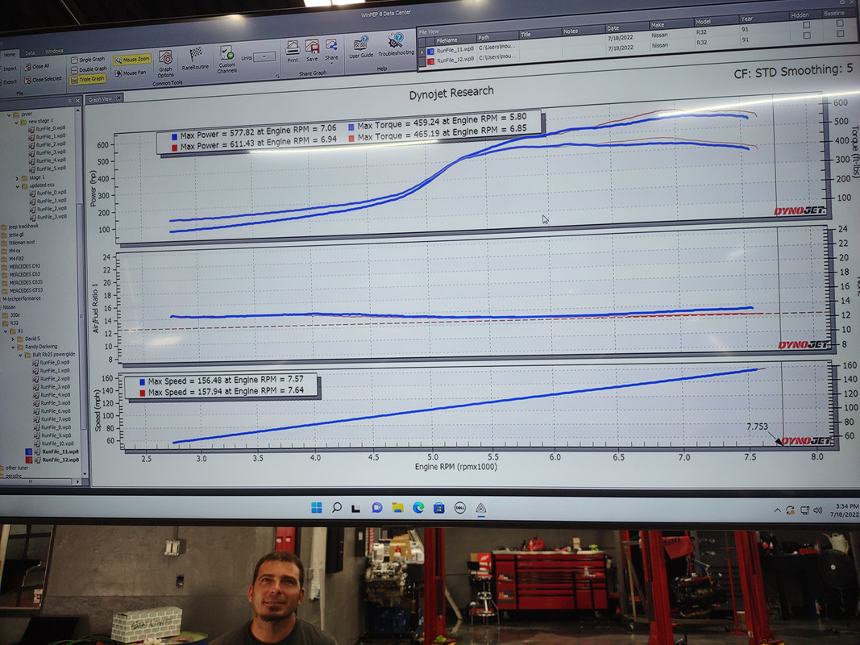Open the Units dropdown
The width and height of the screenshot is (860, 645).
coord(265,57)
